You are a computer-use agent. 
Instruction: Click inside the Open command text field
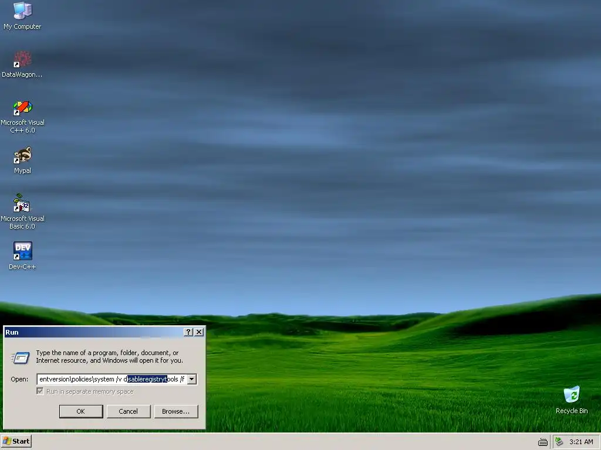click(x=112, y=379)
